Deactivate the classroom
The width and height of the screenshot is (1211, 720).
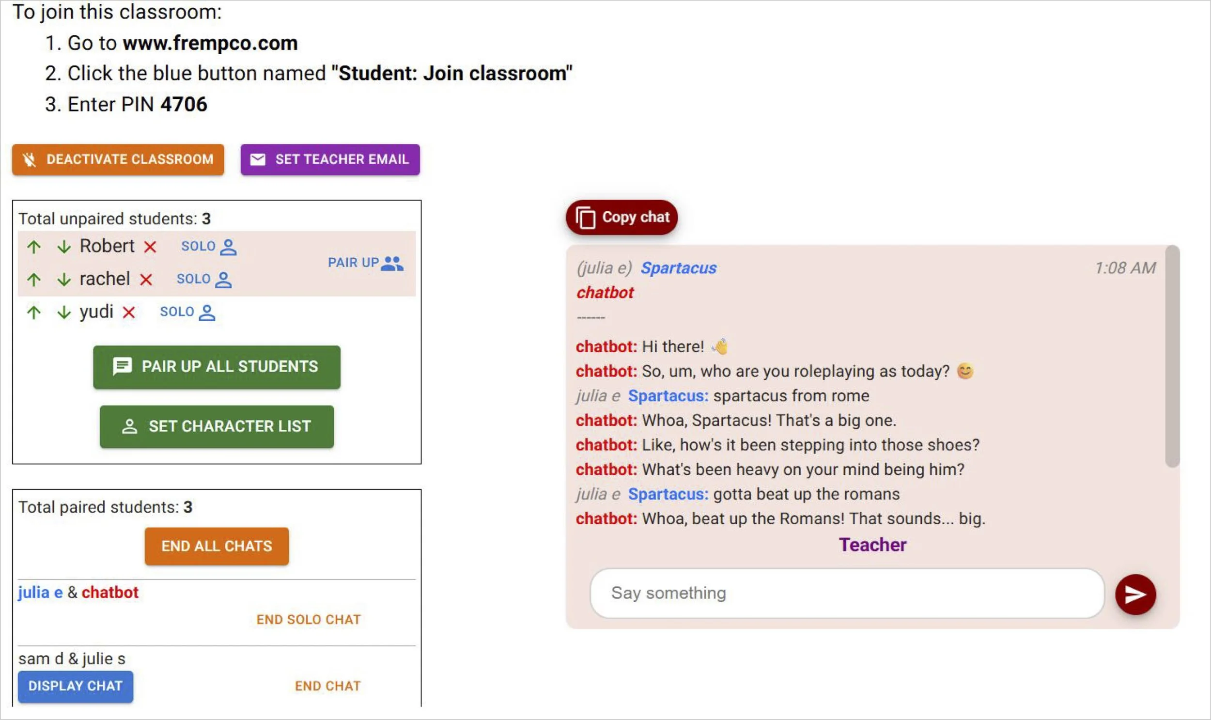point(118,159)
